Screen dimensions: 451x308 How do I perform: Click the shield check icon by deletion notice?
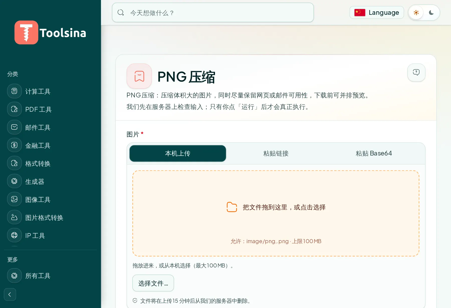click(x=135, y=300)
